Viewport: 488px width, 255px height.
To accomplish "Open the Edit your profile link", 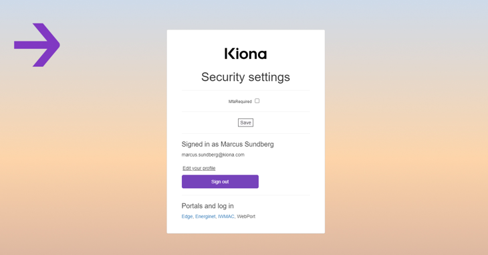I will pos(199,168).
